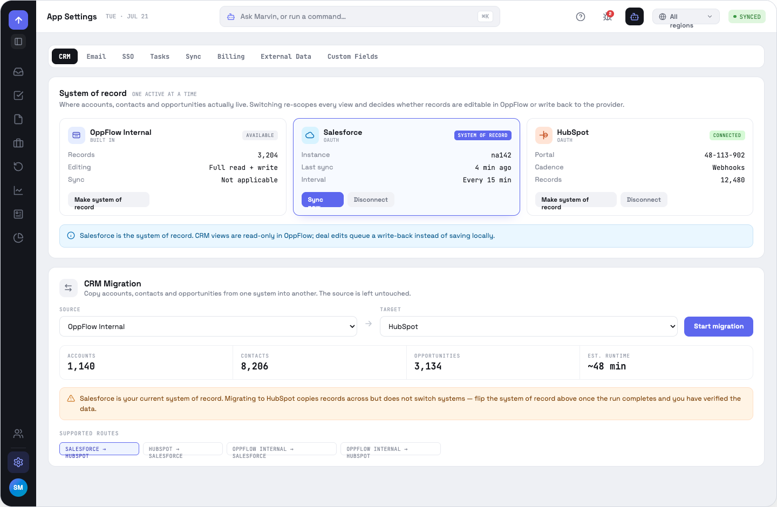The image size is (777, 507).
Task: Click the AVAILABLE badge on OppFlow Internal
Action: point(260,135)
